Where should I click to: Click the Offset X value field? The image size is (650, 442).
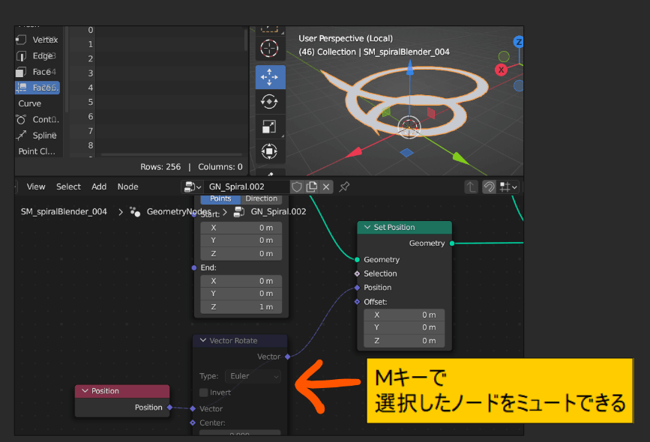[404, 315]
